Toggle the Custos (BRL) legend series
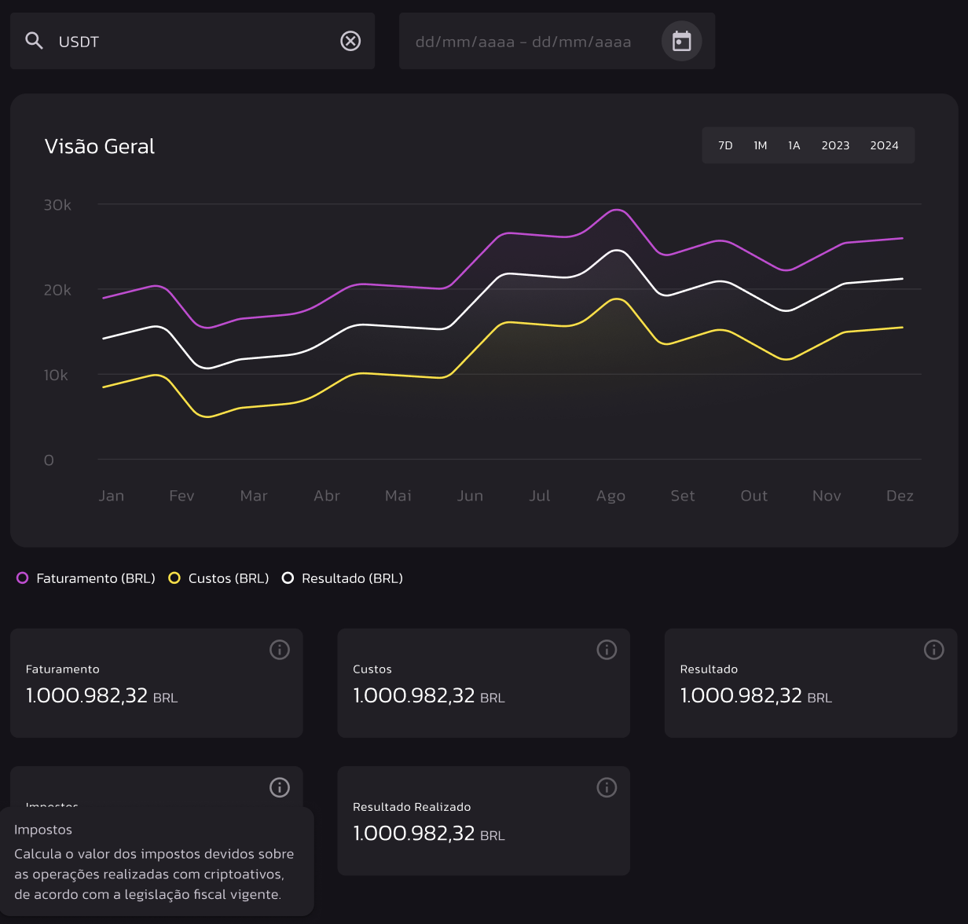The width and height of the screenshot is (968, 924). pyautogui.click(x=218, y=577)
